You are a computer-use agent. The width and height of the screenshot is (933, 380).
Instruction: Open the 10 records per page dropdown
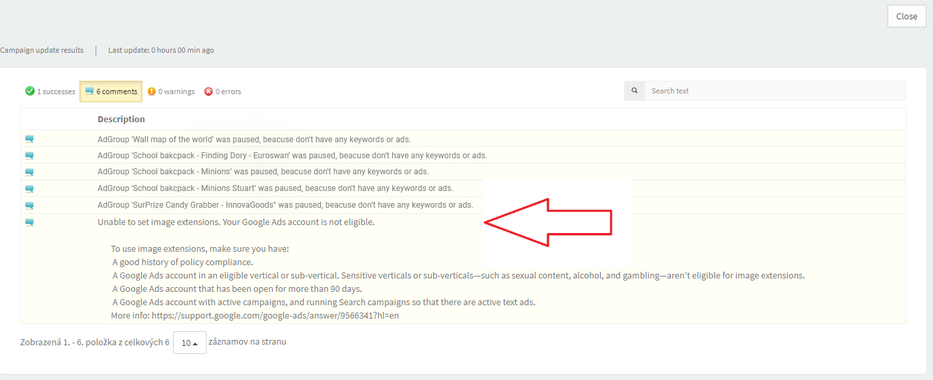[190, 343]
